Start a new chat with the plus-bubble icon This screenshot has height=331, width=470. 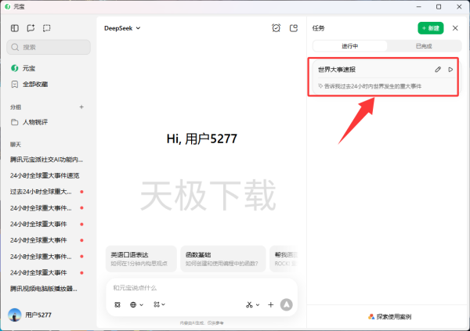click(x=31, y=28)
